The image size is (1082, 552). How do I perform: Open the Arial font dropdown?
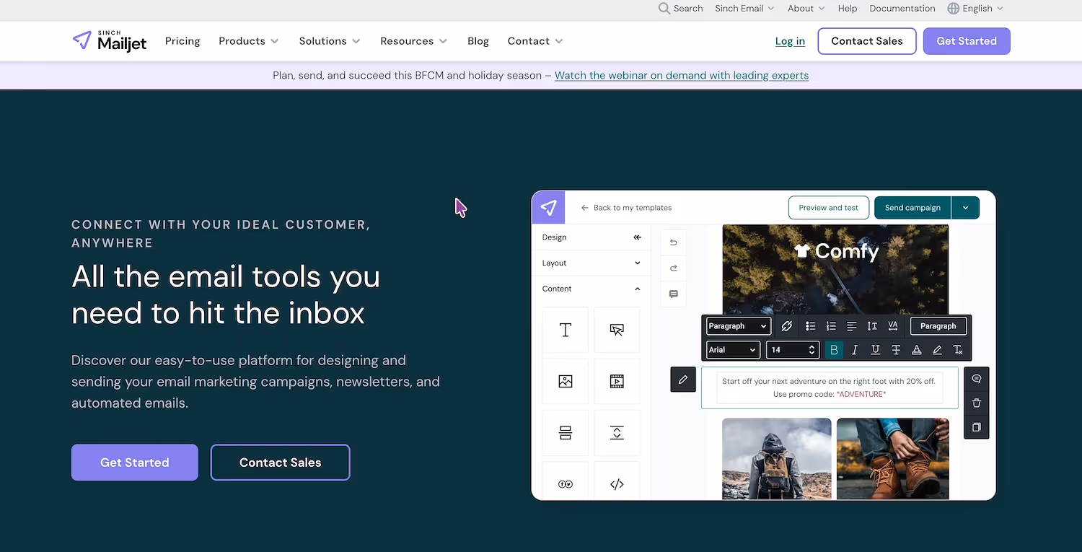click(x=733, y=350)
